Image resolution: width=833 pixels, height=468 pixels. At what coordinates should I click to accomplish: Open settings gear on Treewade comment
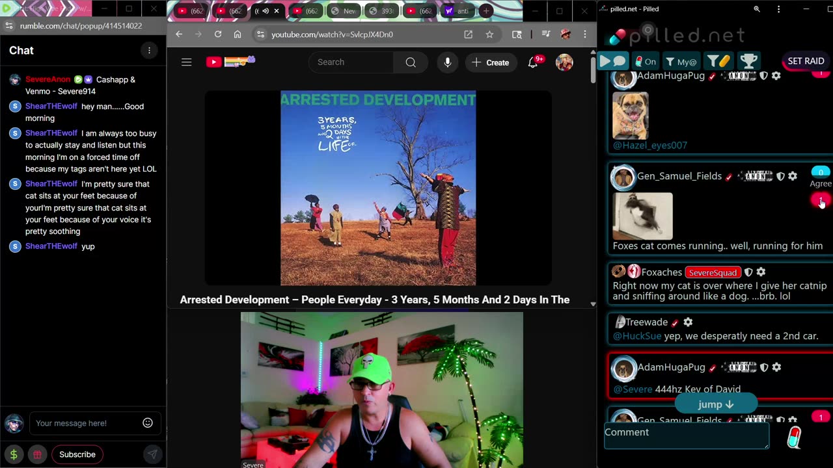click(x=688, y=322)
